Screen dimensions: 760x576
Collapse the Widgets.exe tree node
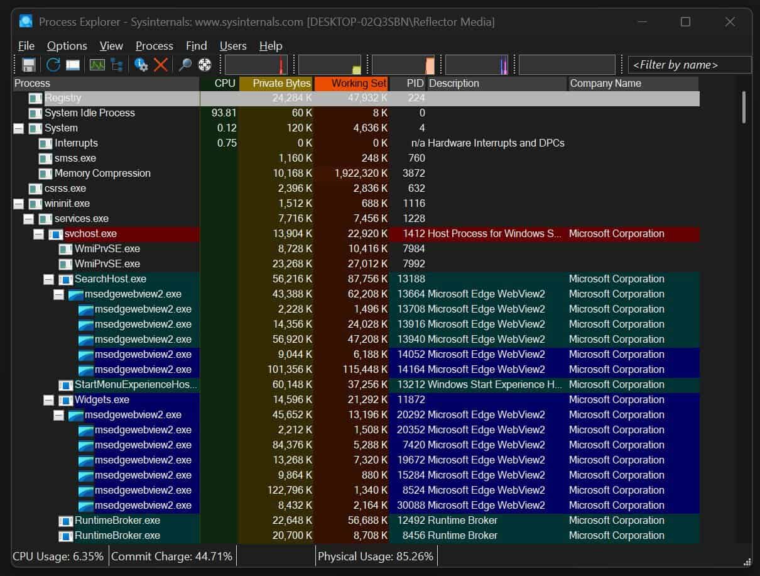(x=48, y=400)
